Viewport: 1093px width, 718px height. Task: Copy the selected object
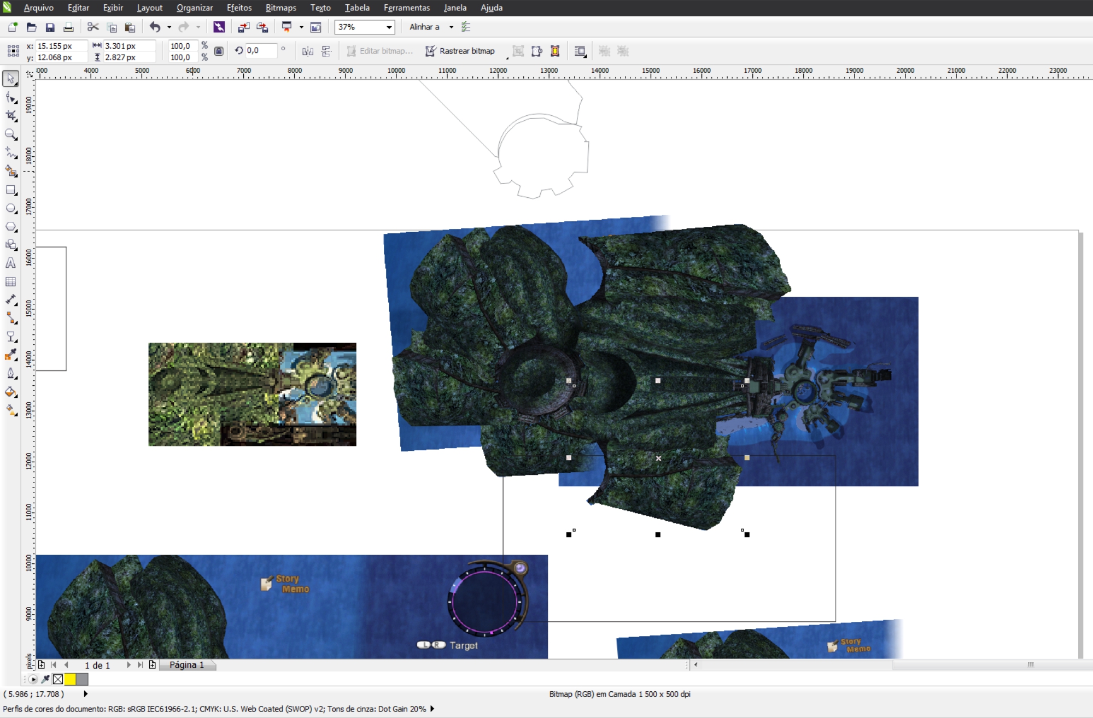112,27
